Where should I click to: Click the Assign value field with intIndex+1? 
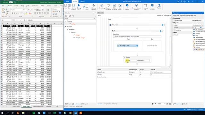[x=143, y=60]
